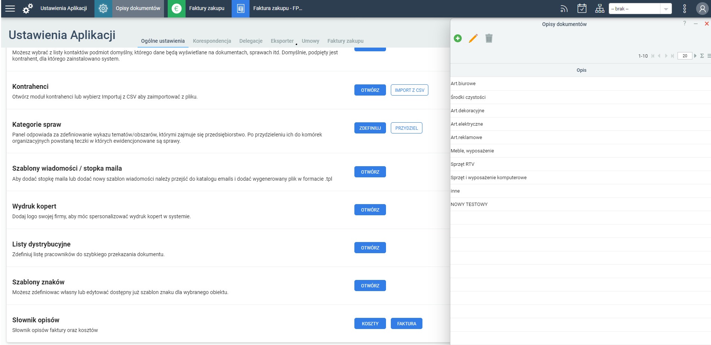This screenshot has width=711, height=345.
Task: Click the orange pencil edit icon
Action: 473,38
